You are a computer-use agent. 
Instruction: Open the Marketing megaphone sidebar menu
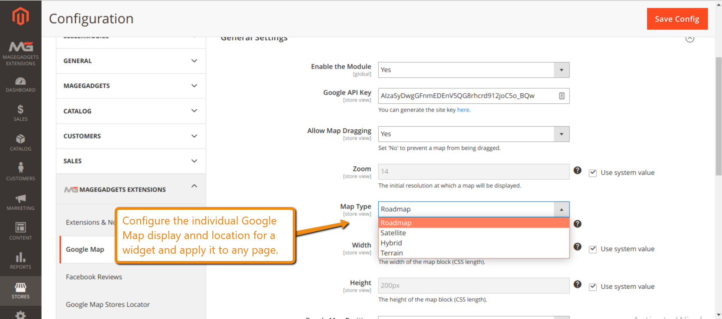coord(21,202)
